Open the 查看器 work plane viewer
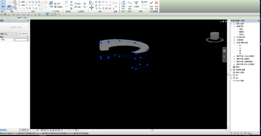This screenshot has height=136, width=261. pos(58,7)
